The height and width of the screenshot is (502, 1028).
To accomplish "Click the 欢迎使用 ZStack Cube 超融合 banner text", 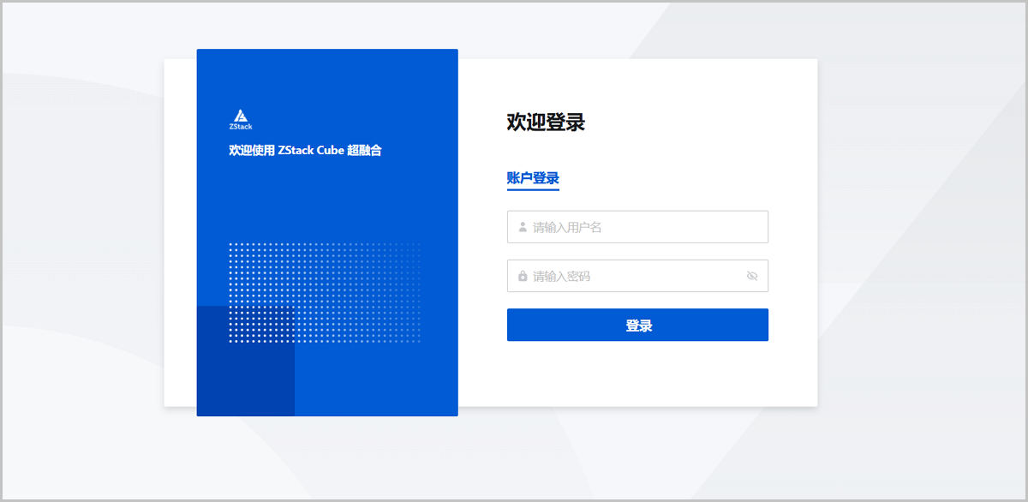I will tap(305, 151).
